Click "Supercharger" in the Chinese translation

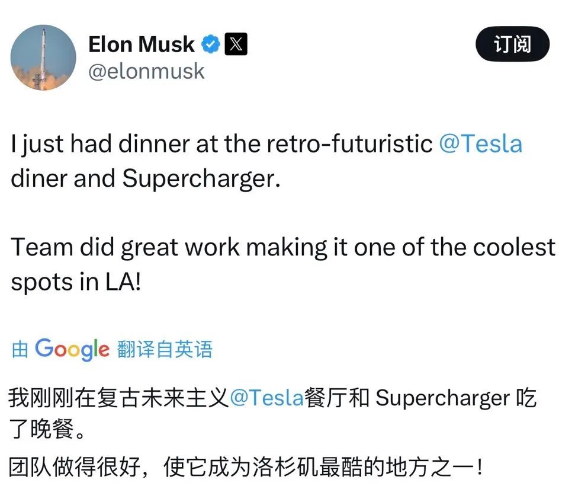[442, 399]
